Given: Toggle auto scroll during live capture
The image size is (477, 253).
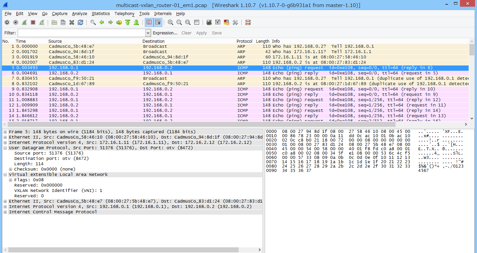Looking at the screenshot, I should (158, 22).
